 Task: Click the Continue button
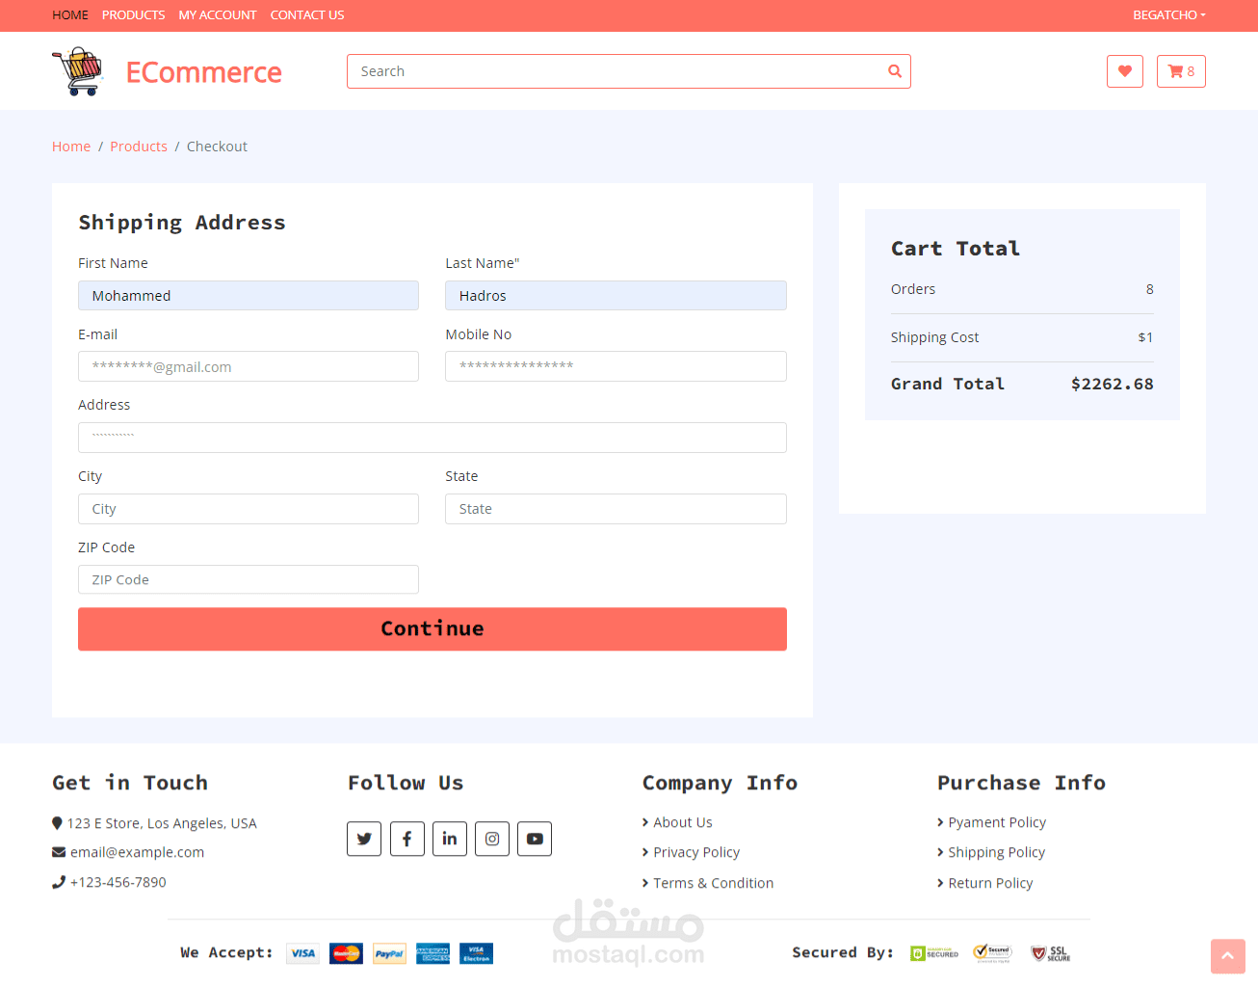[x=432, y=628]
